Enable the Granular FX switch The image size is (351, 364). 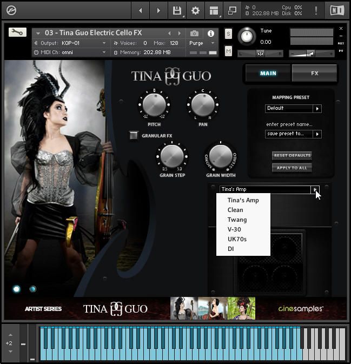click(134, 135)
